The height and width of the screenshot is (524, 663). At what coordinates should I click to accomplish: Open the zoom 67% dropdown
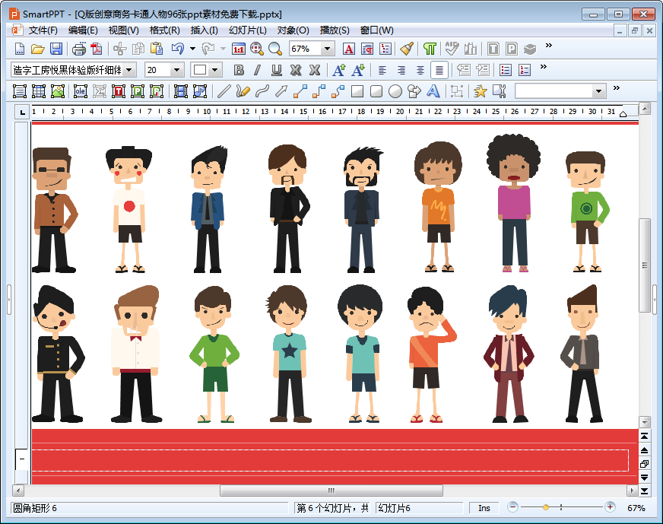pos(327,49)
